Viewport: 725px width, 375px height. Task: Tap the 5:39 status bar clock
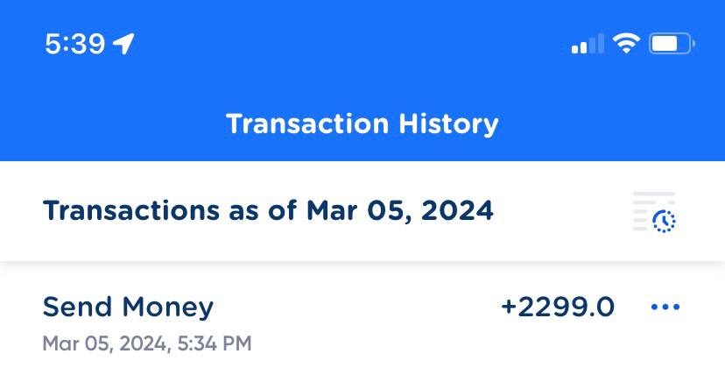(x=74, y=44)
